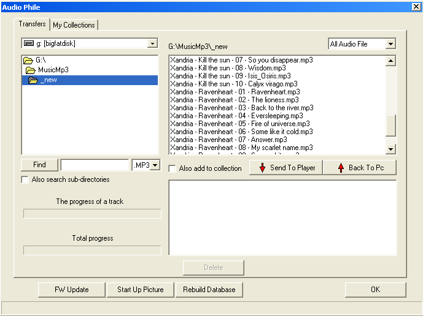
Task: Click the MusicMp3 folder icon
Action: (31, 70)
